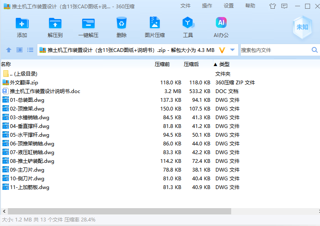Click the 文件夹 type cell
The image size is (320, 226).
(x=223, y=74)
